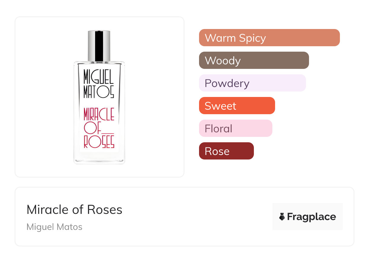369x261 pixels.
Task: Select the dark red Rose accord bar
Action: tap(226, 151)
